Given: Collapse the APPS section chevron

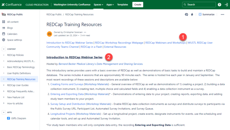Looking at the screenshot, I should click(4, 112).
